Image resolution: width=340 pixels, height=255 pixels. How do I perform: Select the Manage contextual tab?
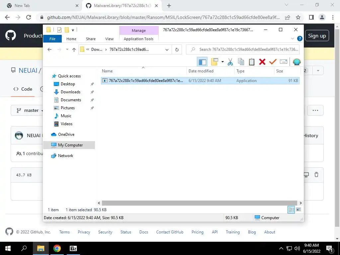point(139,31)
